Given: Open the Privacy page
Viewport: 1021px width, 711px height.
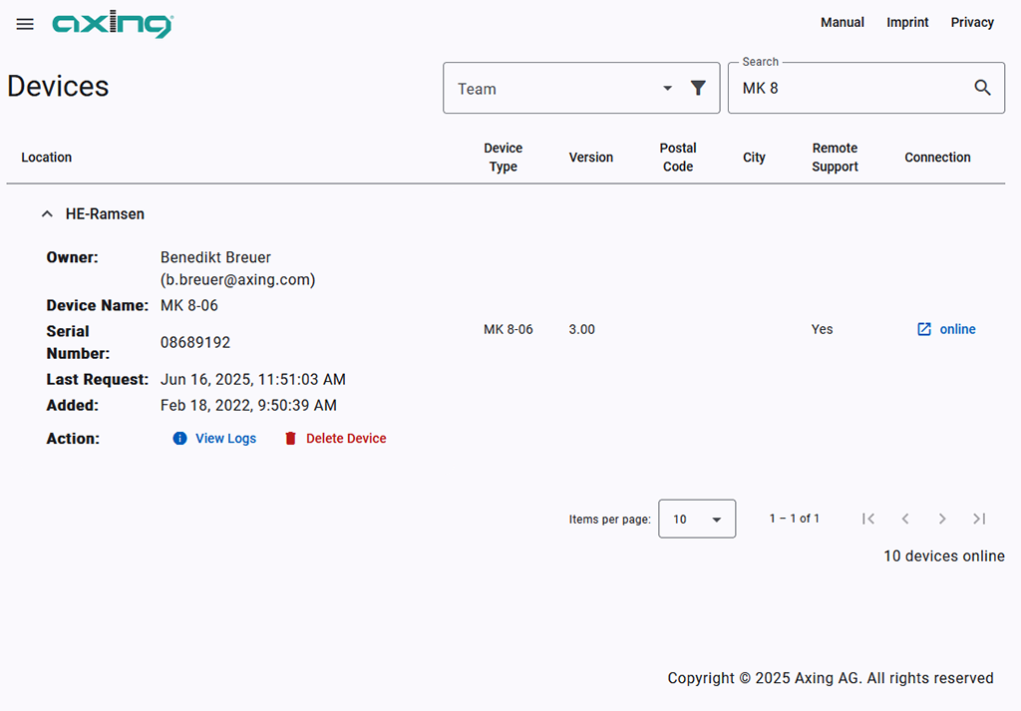Looking at the screenshot, I should (x=972, y=22).
